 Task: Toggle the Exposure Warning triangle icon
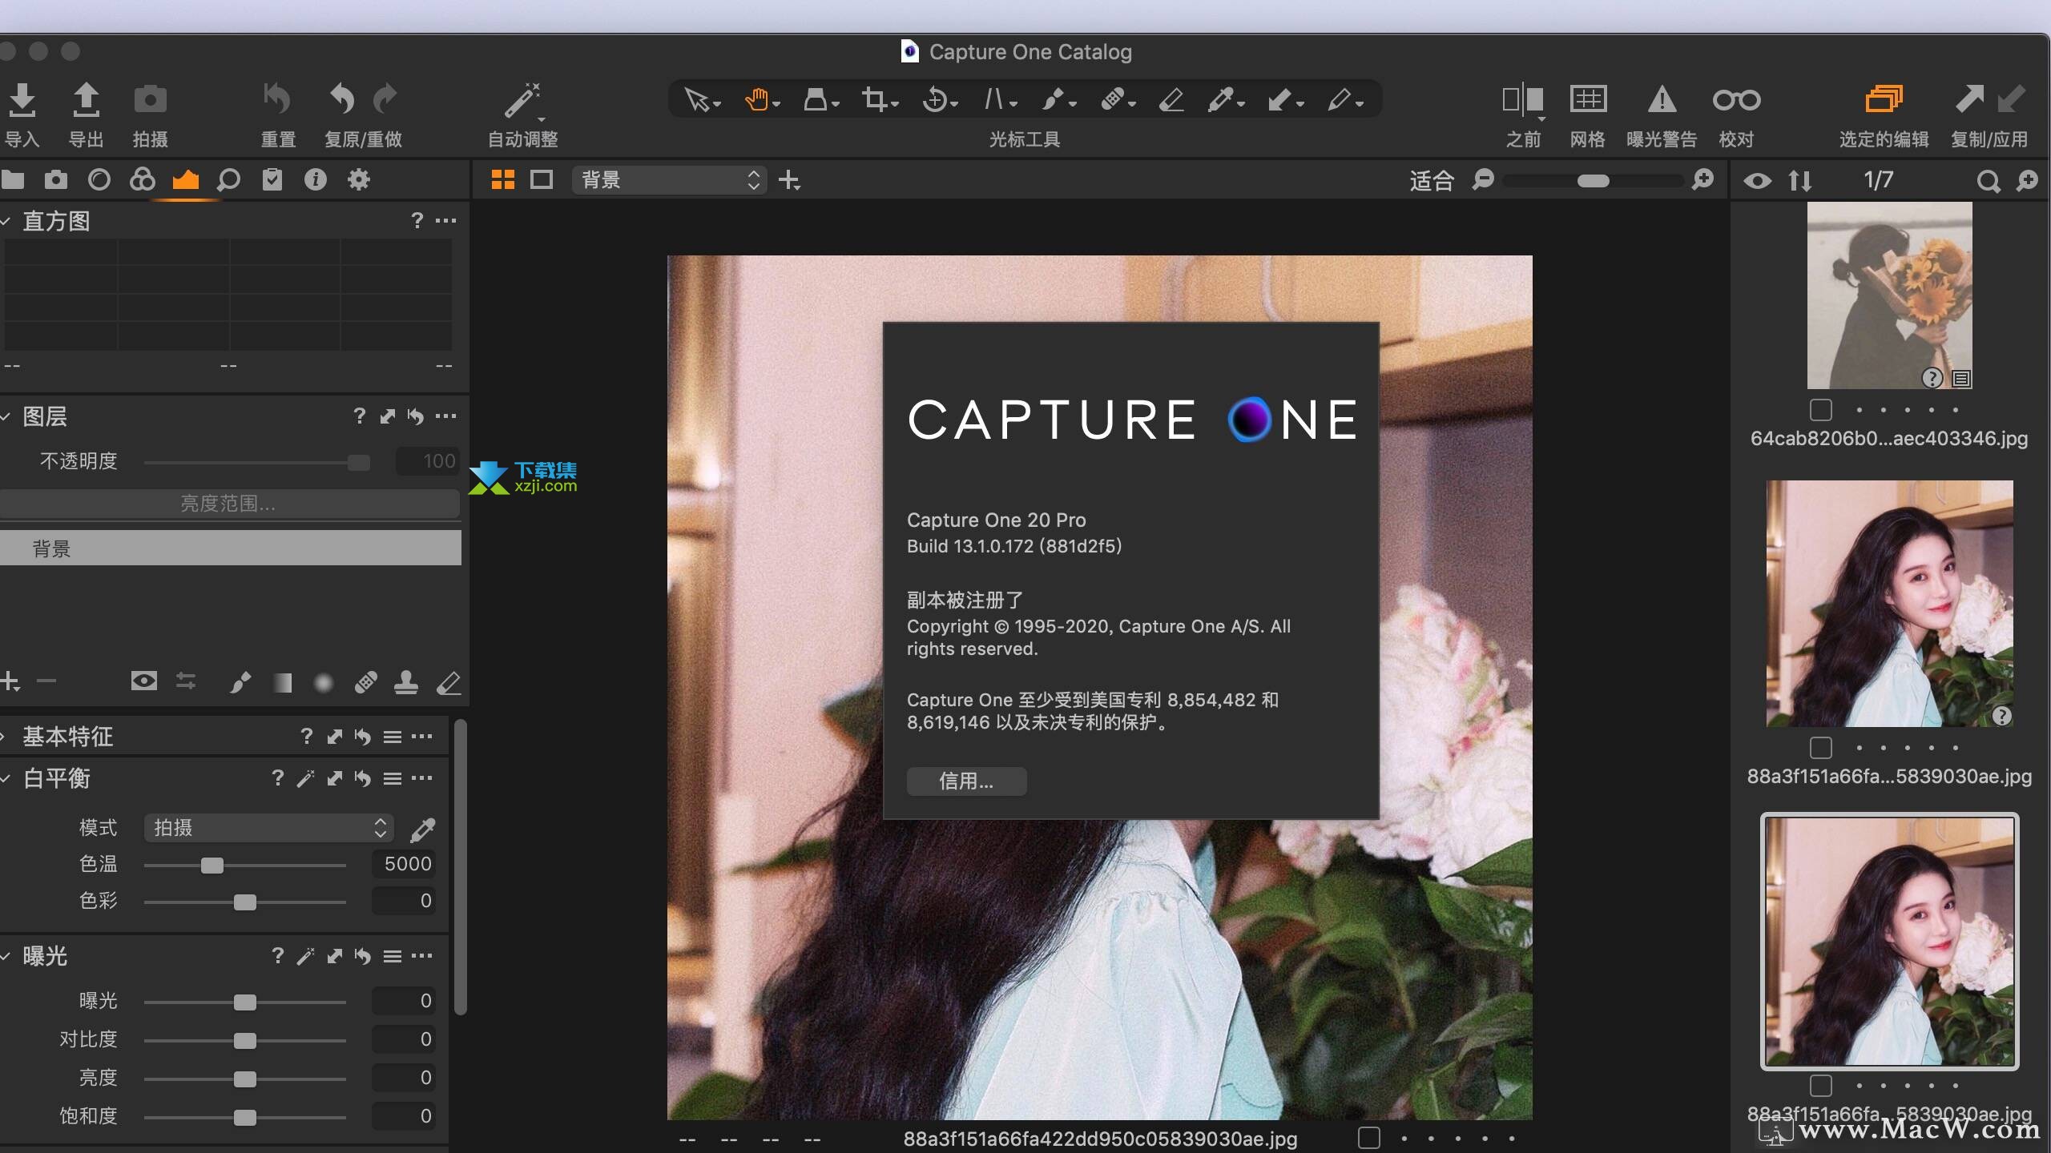pos(1662,100)
